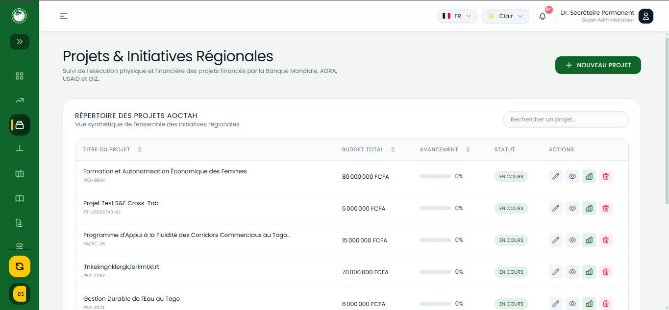Click EN COURS status of Formation et Autonomisation project

[x=511, y=176]
